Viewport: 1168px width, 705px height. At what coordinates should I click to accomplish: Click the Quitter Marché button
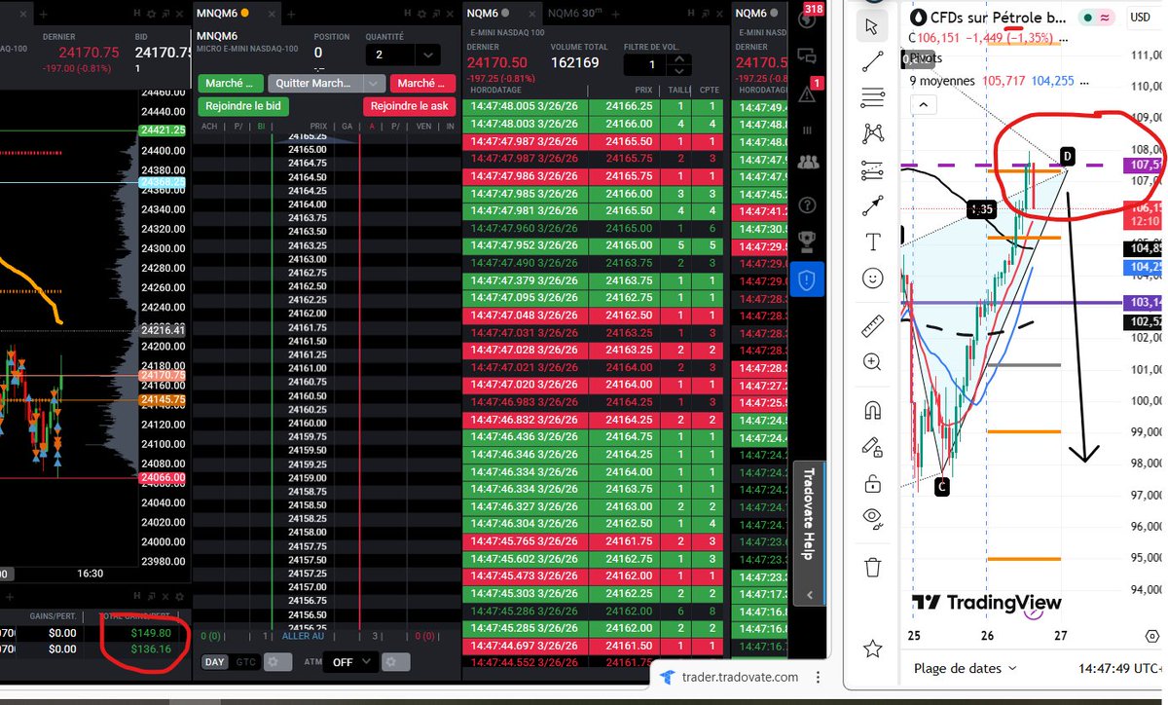click(314, 83)
